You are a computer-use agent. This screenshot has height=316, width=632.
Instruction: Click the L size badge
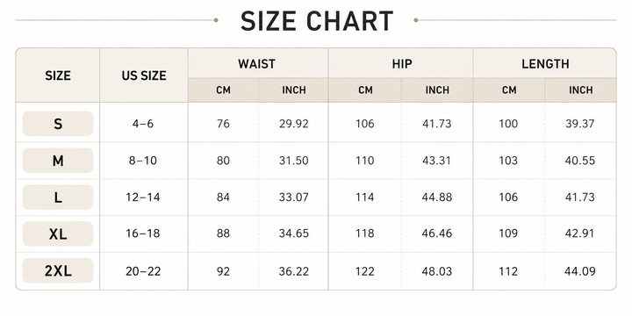[58, 197]
